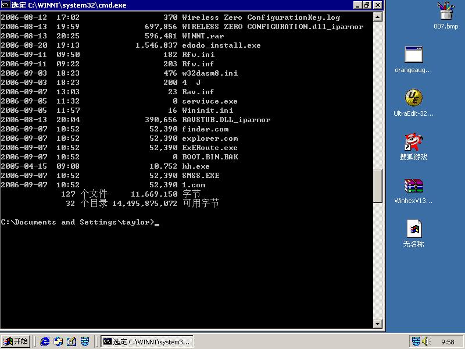Click the hh.exe file entry
The width and height of the screenshot is (465, 349).
(196, 166)
